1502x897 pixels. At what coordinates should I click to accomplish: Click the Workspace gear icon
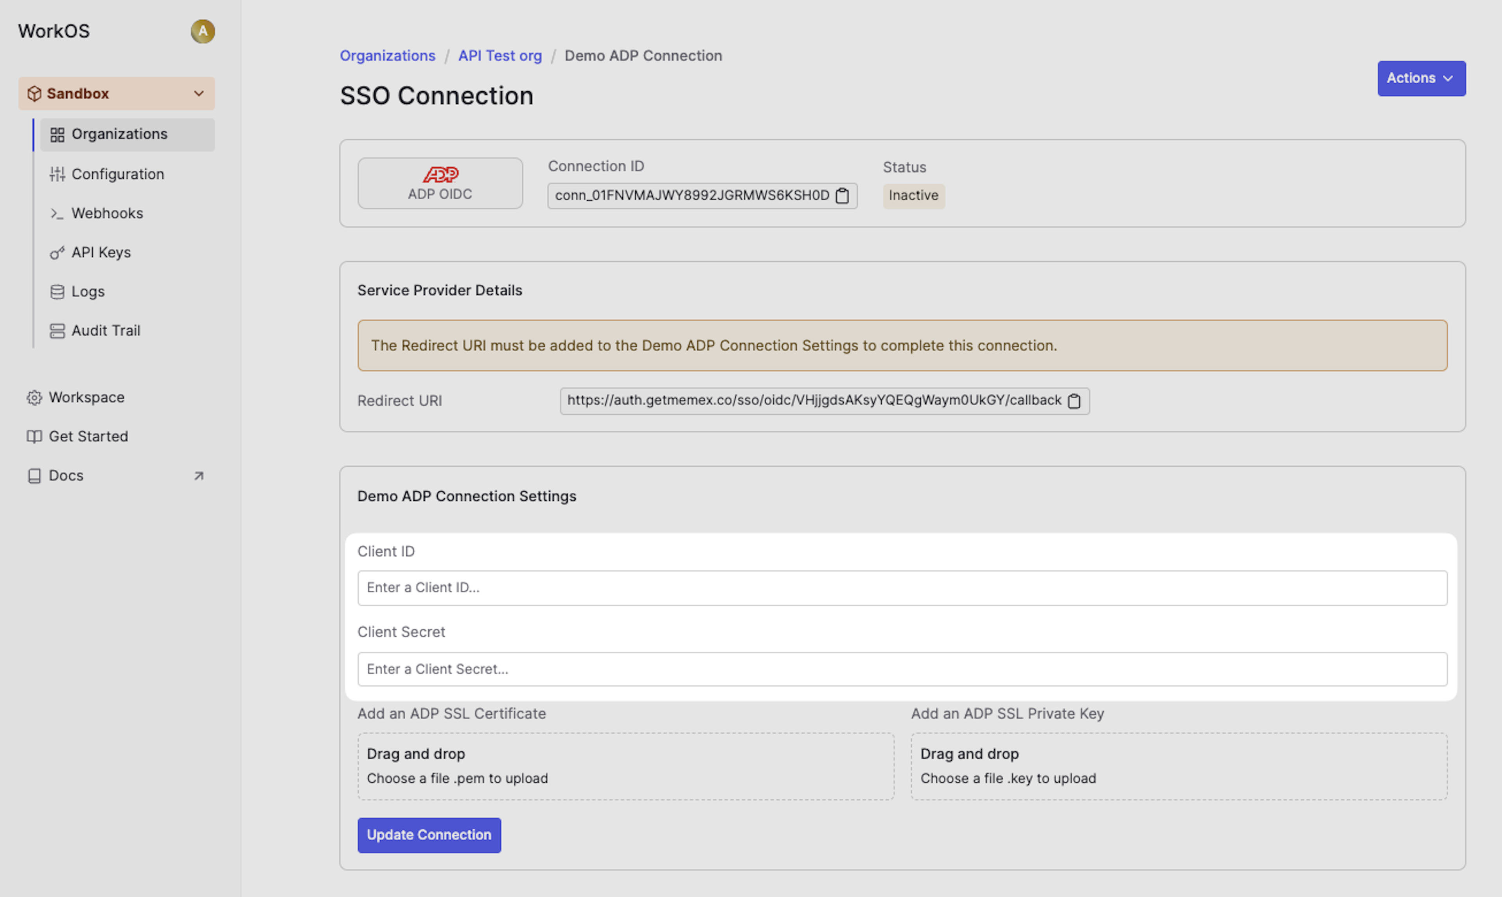click(x=34, y=398)
